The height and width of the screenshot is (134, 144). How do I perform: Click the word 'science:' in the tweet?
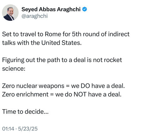click(x=14, y=69)
